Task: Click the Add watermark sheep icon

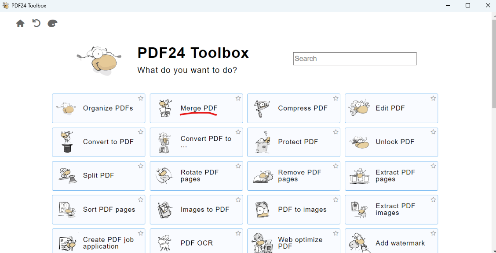Action: [x=359, y=243]
